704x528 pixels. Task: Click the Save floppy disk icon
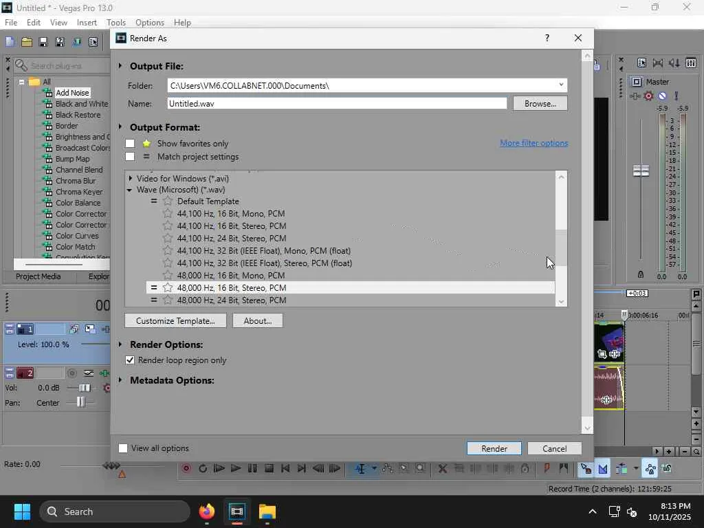pyautogui.click(x=43, y=42)
